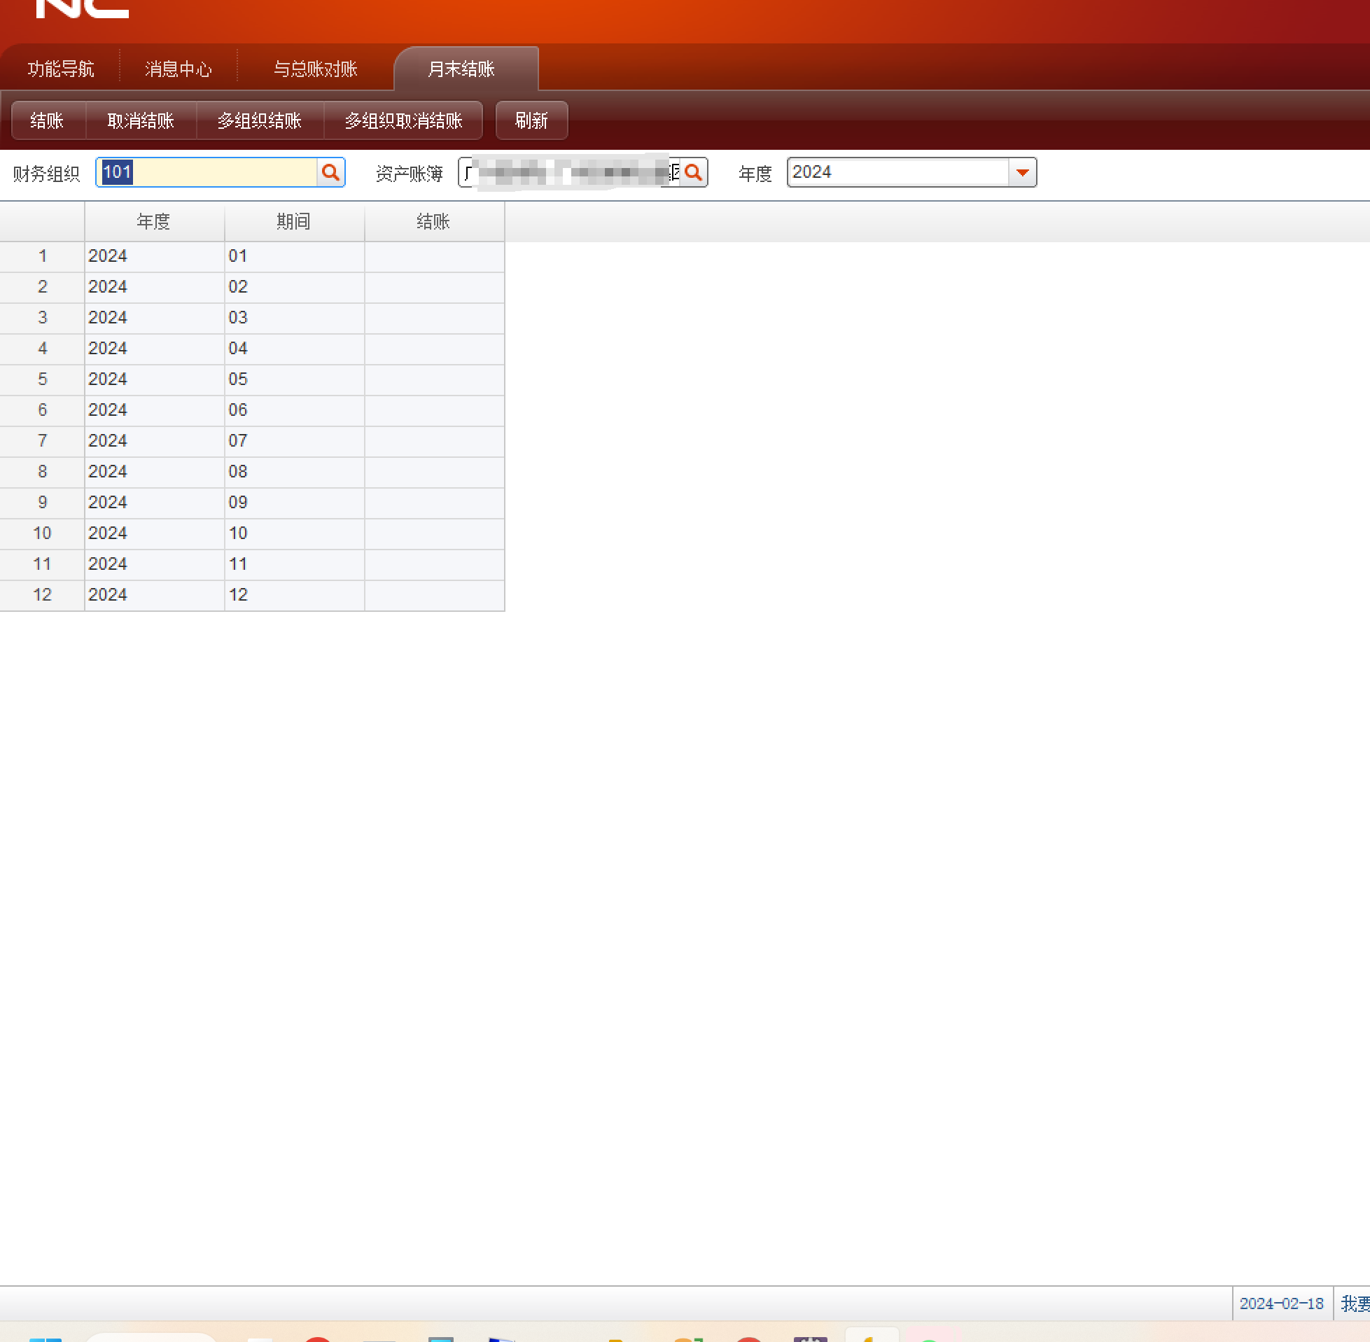Click period cell 01
This screenshot has height=1342, width=1370.
295,256
